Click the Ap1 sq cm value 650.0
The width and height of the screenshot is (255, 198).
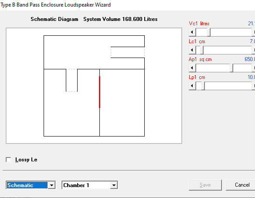coord(250,59)
